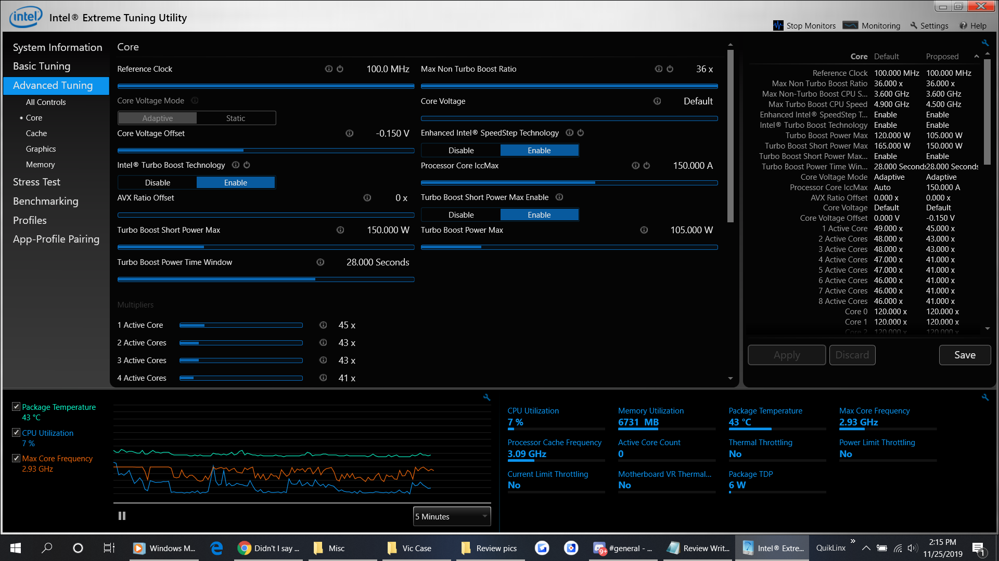Image resolution: width=999 pixels, height=561 pixels.
Task: Open the Benchmarking section
Action: coord(46,202)
